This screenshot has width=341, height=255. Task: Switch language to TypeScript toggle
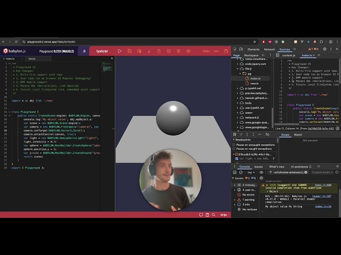coord(102,51)
